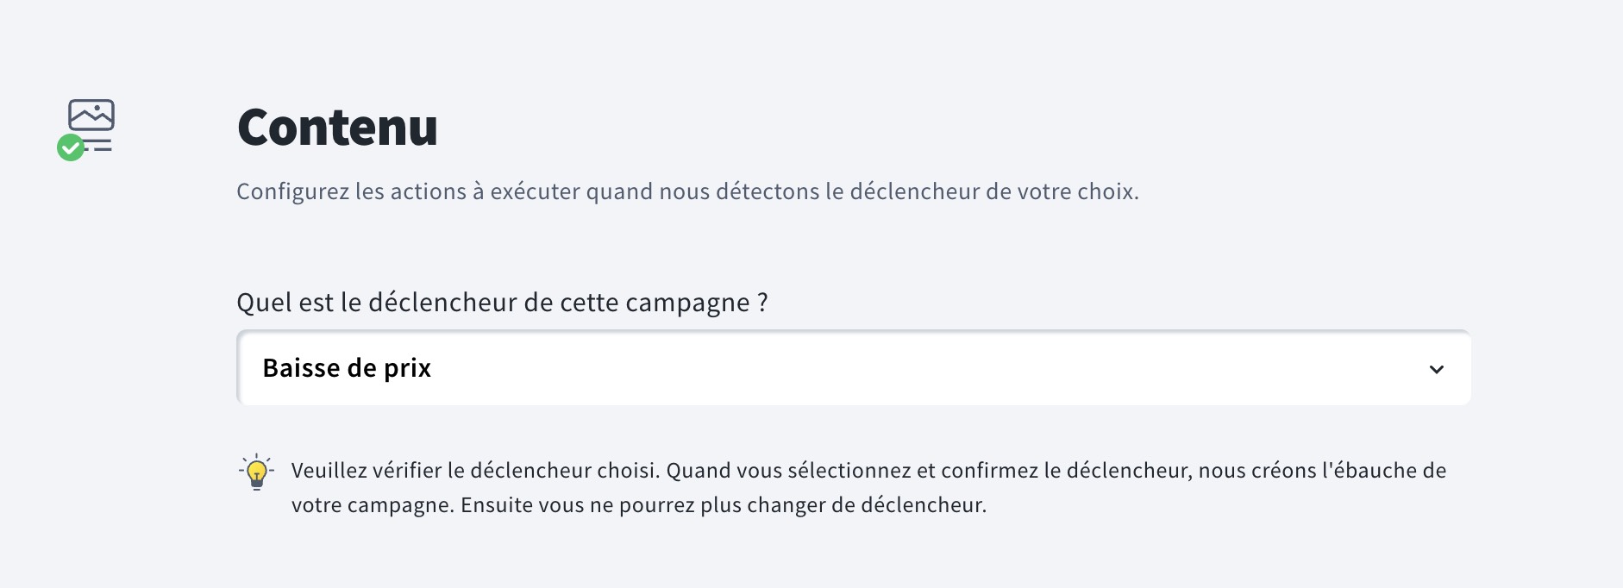Viewport: 1623px width, 588px height.
Task: Click the tip text starting with 'Veuillez vérifier'
Action: (x=862, y=486)
